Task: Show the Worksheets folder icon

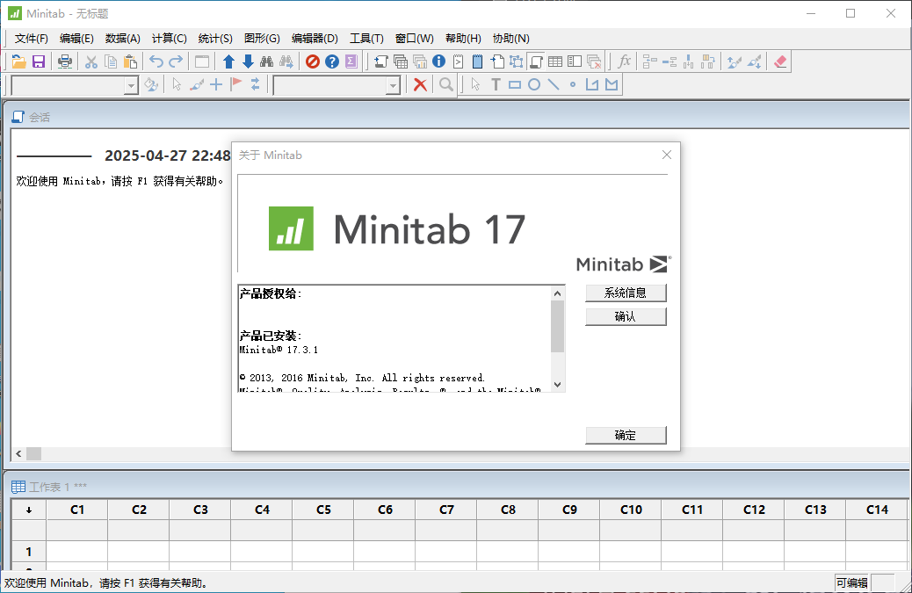Action: pyautogui.click(x=400, y=61)
